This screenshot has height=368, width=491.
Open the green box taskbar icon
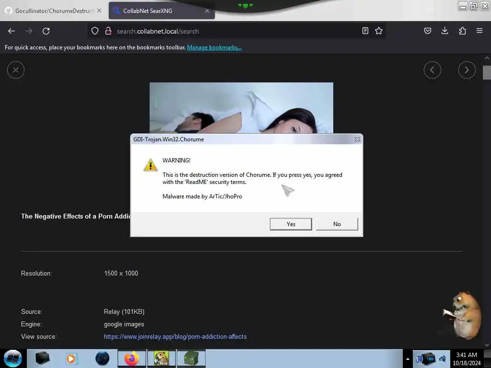(191, 358)
